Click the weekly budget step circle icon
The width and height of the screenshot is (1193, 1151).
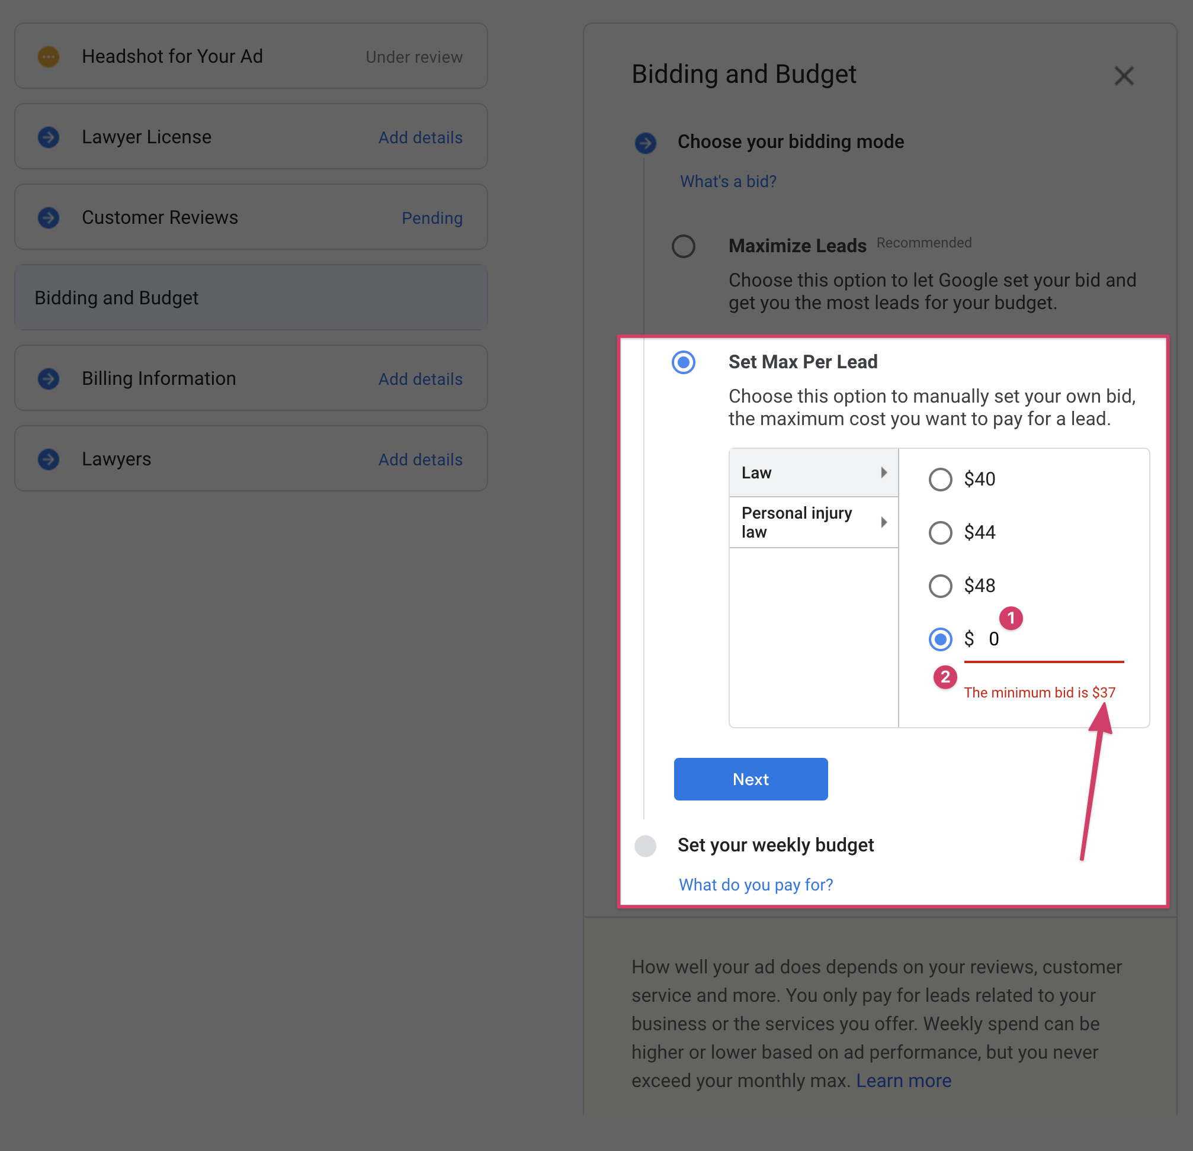point(645,845)
